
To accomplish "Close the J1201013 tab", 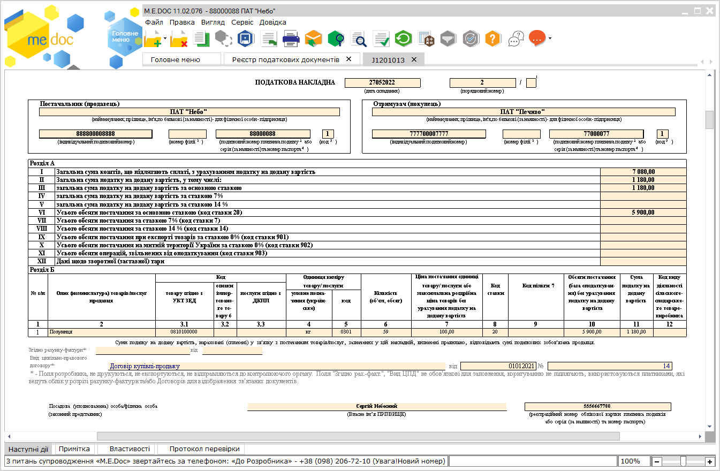I will coord(414,59).
